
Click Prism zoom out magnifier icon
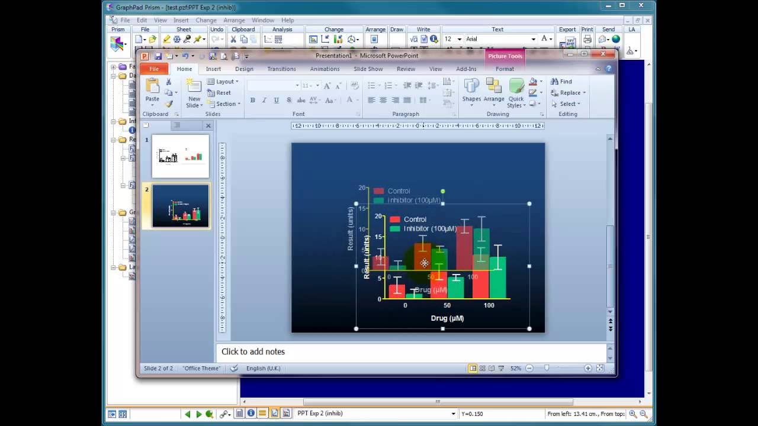click(643, 414)
